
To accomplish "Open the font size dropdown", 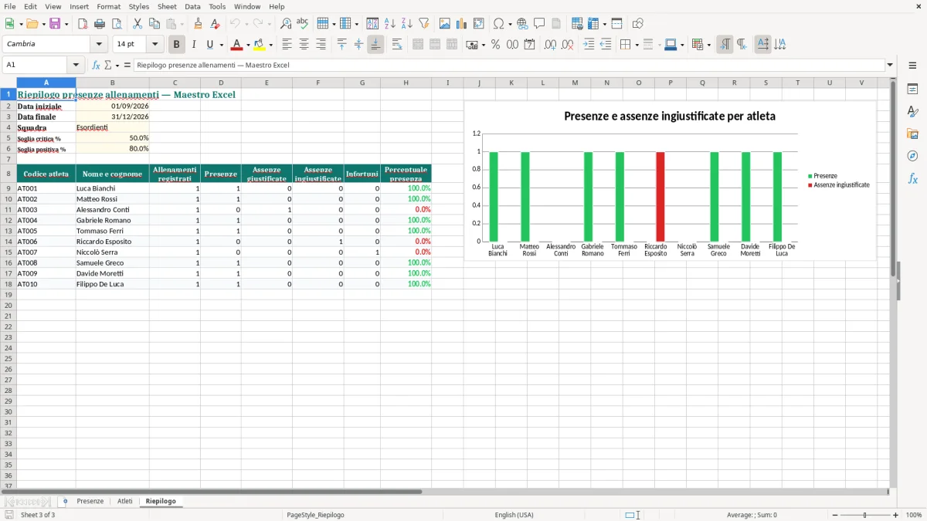I will pyautogui.click(x=155, y=45).
